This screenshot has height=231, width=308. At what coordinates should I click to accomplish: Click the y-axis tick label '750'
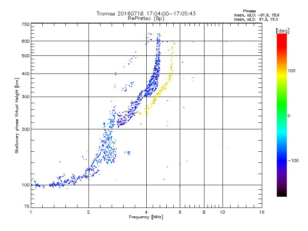click(x=25, y=24)
